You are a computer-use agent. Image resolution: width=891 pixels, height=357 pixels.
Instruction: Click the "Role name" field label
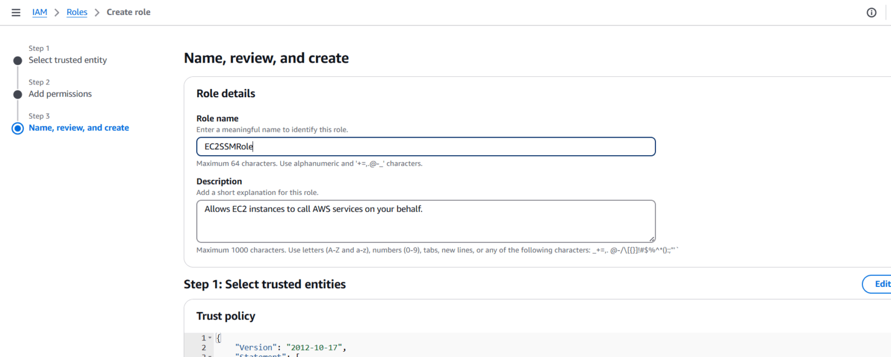[x=218, y=119]
